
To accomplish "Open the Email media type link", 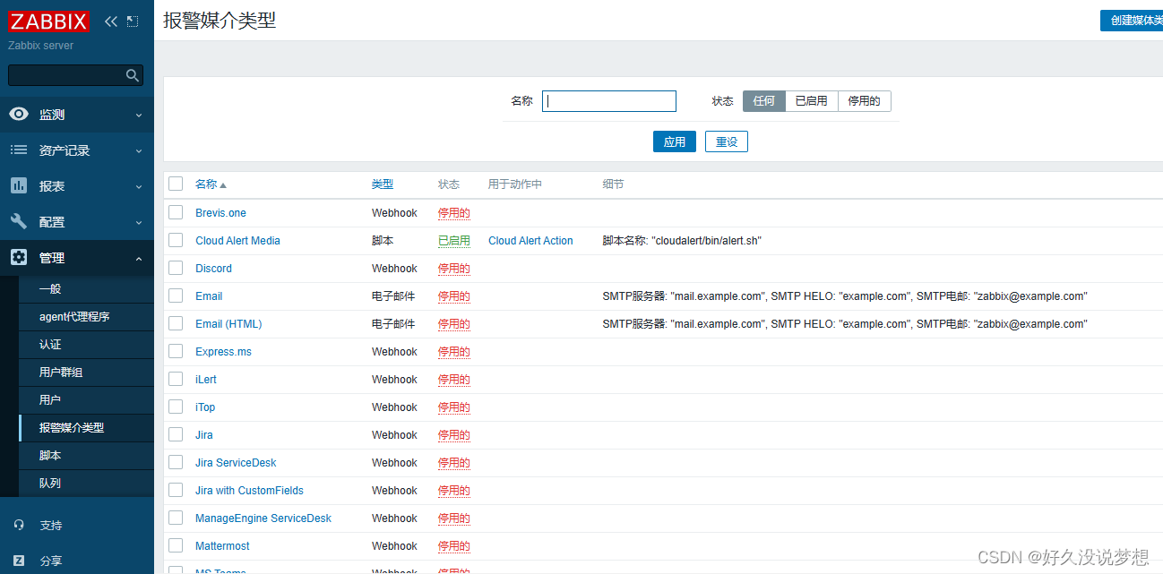I will click(x=209, y=296).
